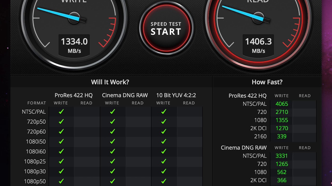This screenshot has width=332, height=186.
Task: Click ProRes 422 HQ 1080p30 write checkmark
Action: click(x=61, y=171)
